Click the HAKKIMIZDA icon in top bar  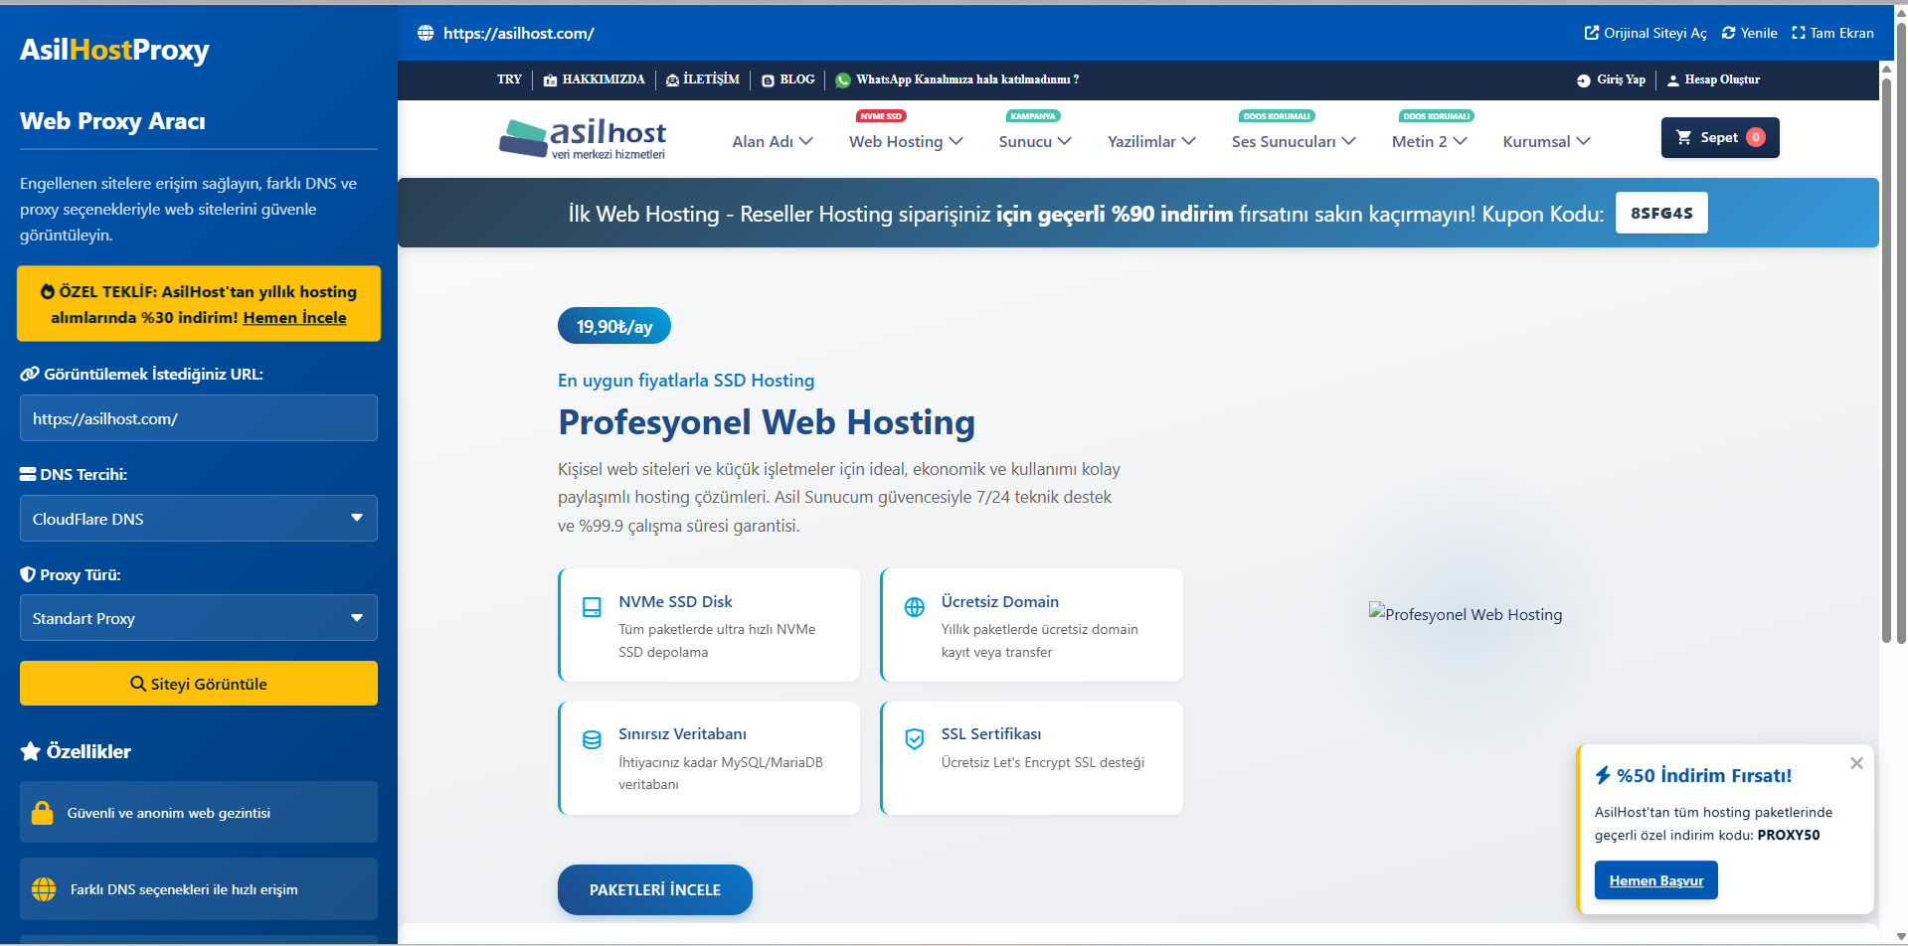550,80
